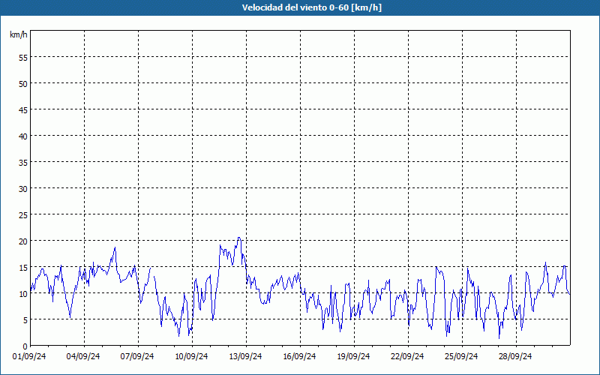Click the 45 y-axis label

(x=23, y=109)
